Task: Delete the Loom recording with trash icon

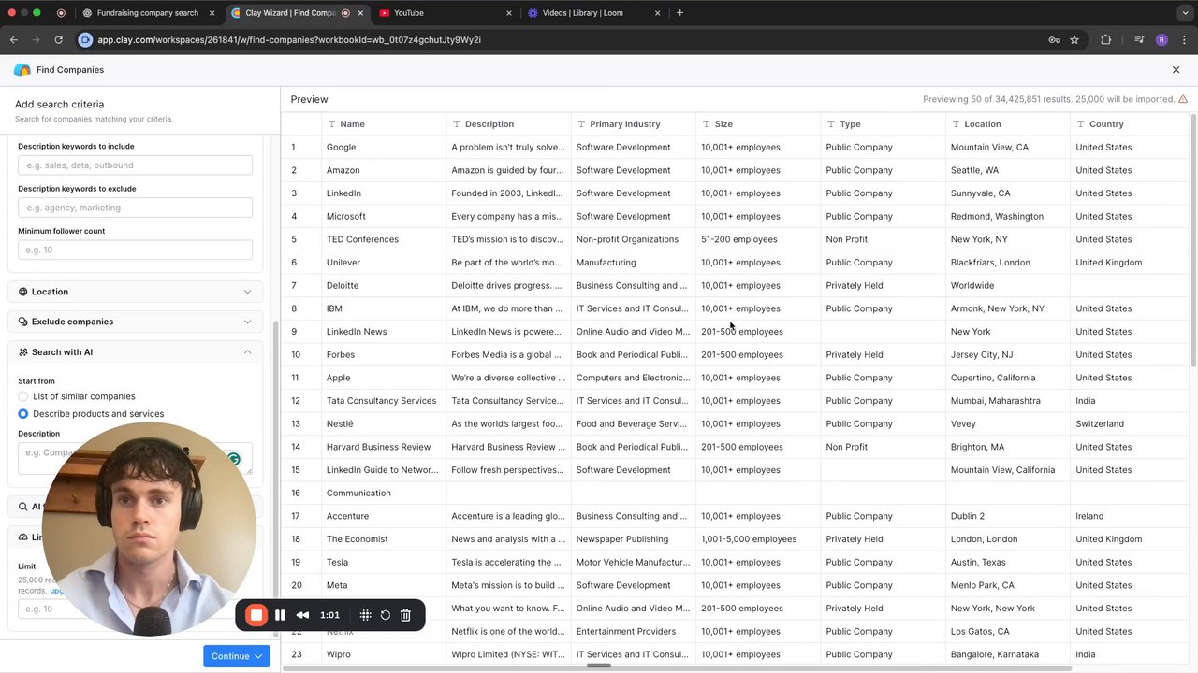Action: pos(405,615)
